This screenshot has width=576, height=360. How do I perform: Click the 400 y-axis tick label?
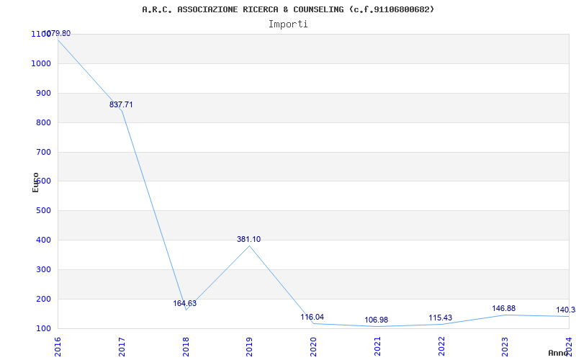click(x=42, y=240)
